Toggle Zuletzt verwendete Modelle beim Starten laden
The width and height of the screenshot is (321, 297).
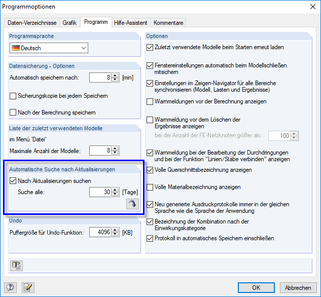tap(150, 48)
